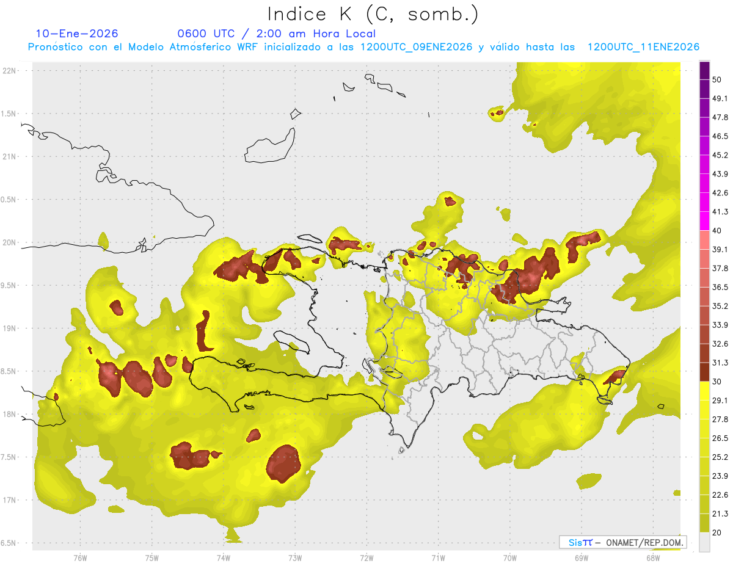Click the colorbar label '40'
The height and width of the screenshot is (566, 733).
pyautogui.click(x=717, y=231)
